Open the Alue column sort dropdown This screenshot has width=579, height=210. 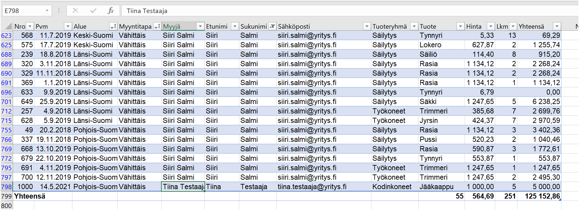tap(113, 26)
